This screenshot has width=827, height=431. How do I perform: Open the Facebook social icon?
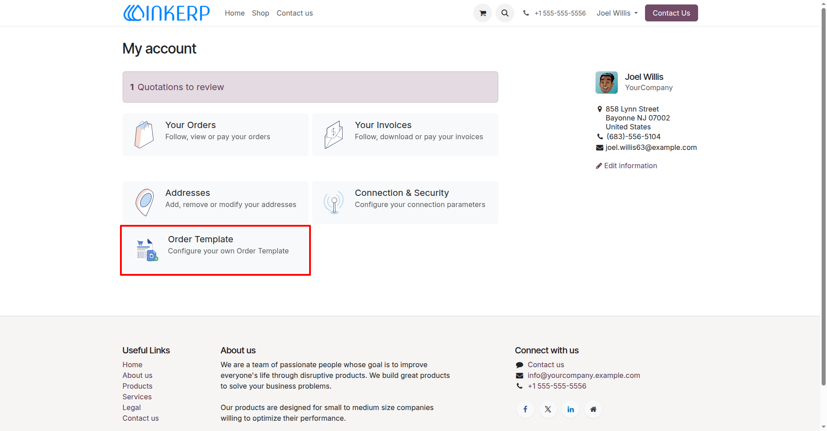525,409
